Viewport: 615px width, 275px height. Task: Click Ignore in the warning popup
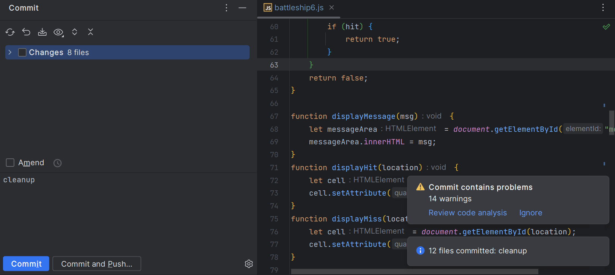tap(530, 213)
